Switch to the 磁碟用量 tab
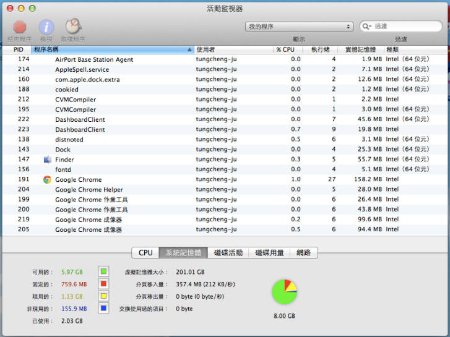This screenshot has height=337, width=450. pyautogui.click(x=269, y=253)
